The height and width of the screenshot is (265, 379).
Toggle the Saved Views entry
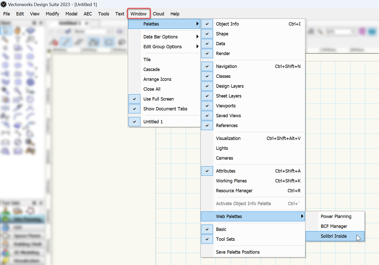click(x=253, y=116)
